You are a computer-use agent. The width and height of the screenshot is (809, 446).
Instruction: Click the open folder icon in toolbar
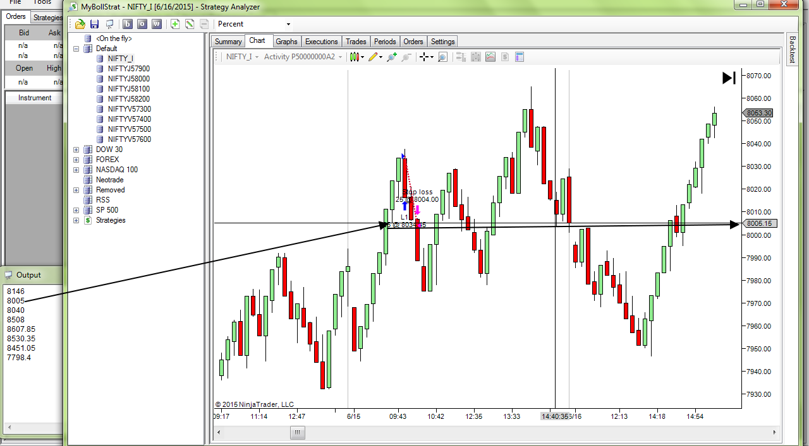(x=80, y=24)
